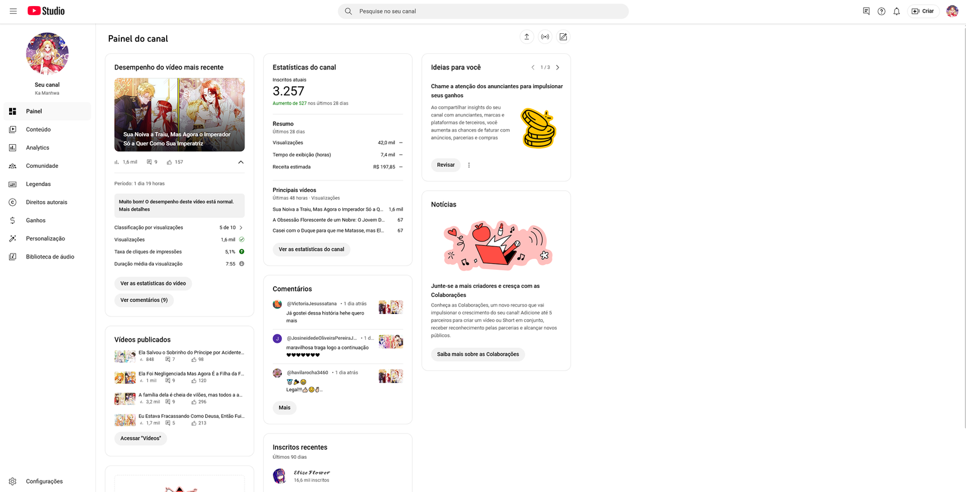Open @JosineidedeOliveiraPereira commenter profile
The height and width of the screenshot is (492, 966).
(x=322, y=338)
